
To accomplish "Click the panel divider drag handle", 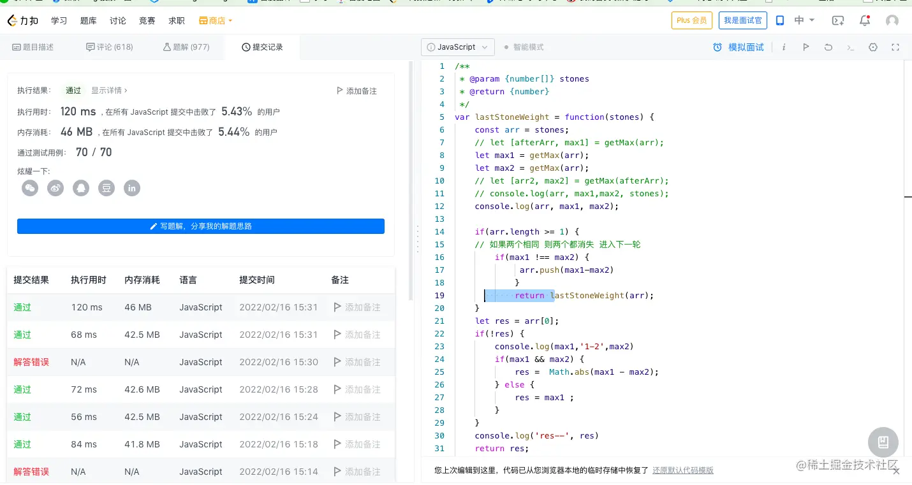I will (x=417, y=240).
